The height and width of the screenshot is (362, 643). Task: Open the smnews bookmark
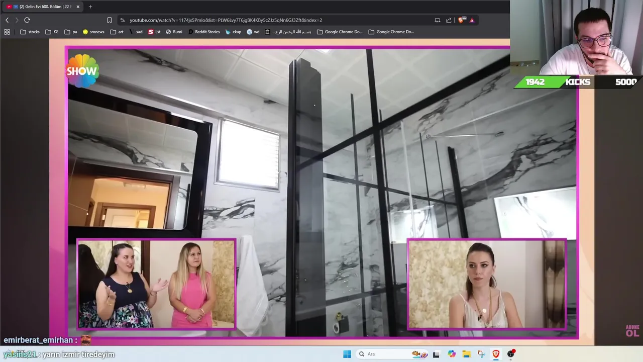click(93, 32)
